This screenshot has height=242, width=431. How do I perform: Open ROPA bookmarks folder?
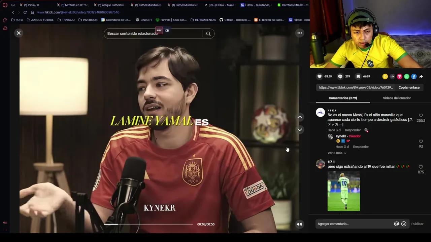[x=17, y=20]
